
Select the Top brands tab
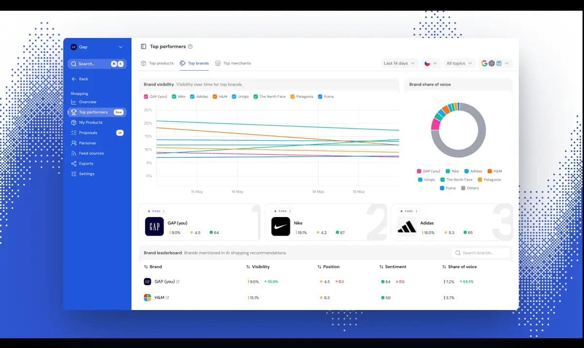(195, 63)
